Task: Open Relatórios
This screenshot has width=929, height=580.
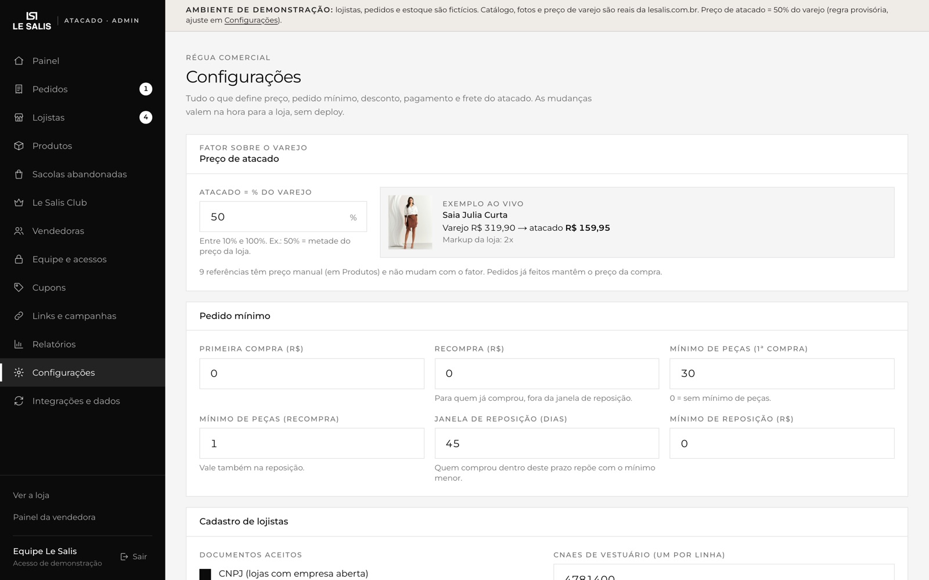Action: click(x=82, y=345)
